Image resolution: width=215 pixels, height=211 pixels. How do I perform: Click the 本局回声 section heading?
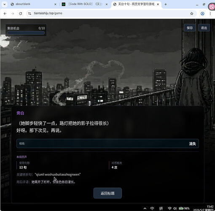(x=21, y=157)
